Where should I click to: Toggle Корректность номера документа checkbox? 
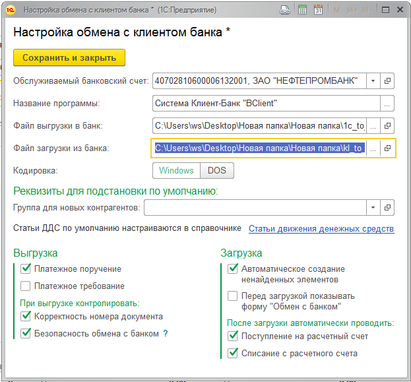26,316
